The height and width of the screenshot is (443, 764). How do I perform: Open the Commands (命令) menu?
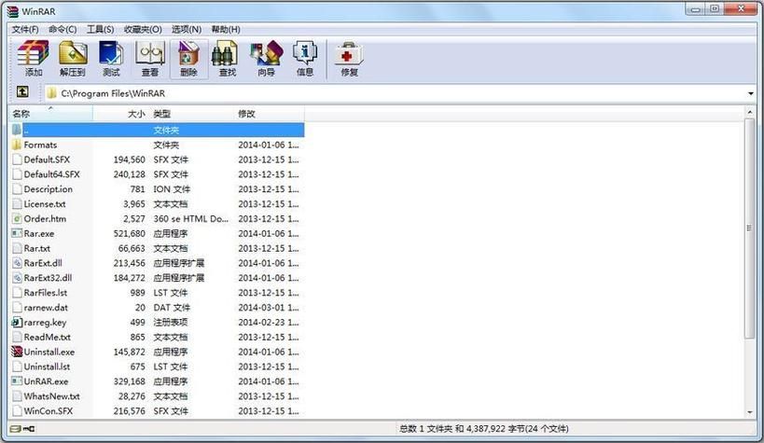tap(63, 30)
